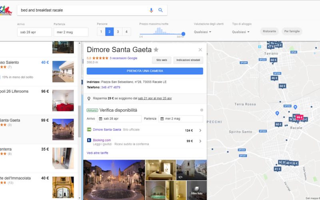Click the voice search microphone icon
The image size is (320, 200).
click(151, 10)
